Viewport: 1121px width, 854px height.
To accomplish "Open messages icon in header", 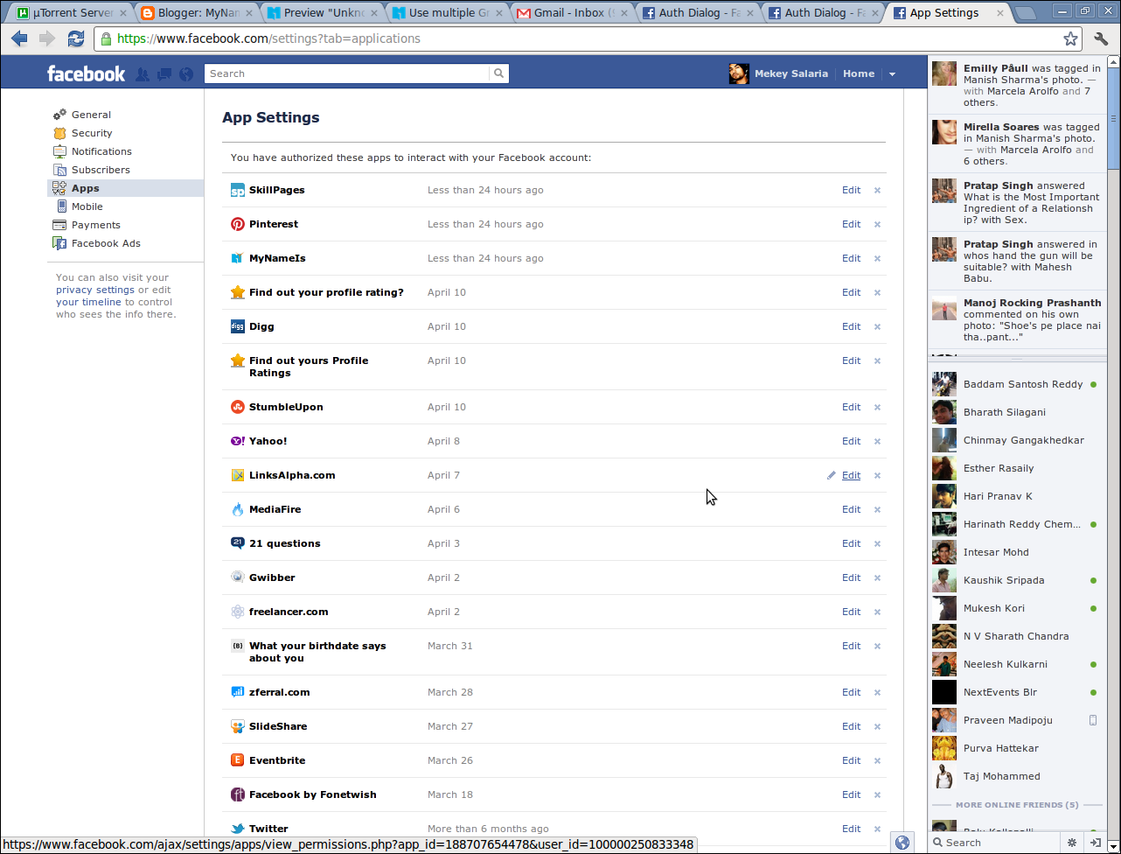I will click(x=164, y=74).
